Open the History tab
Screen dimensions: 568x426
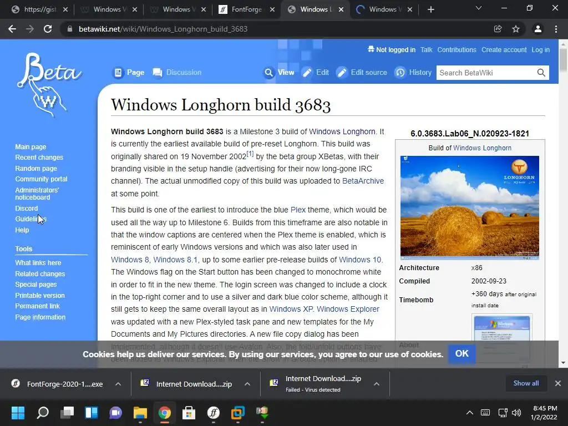[413, 73]
